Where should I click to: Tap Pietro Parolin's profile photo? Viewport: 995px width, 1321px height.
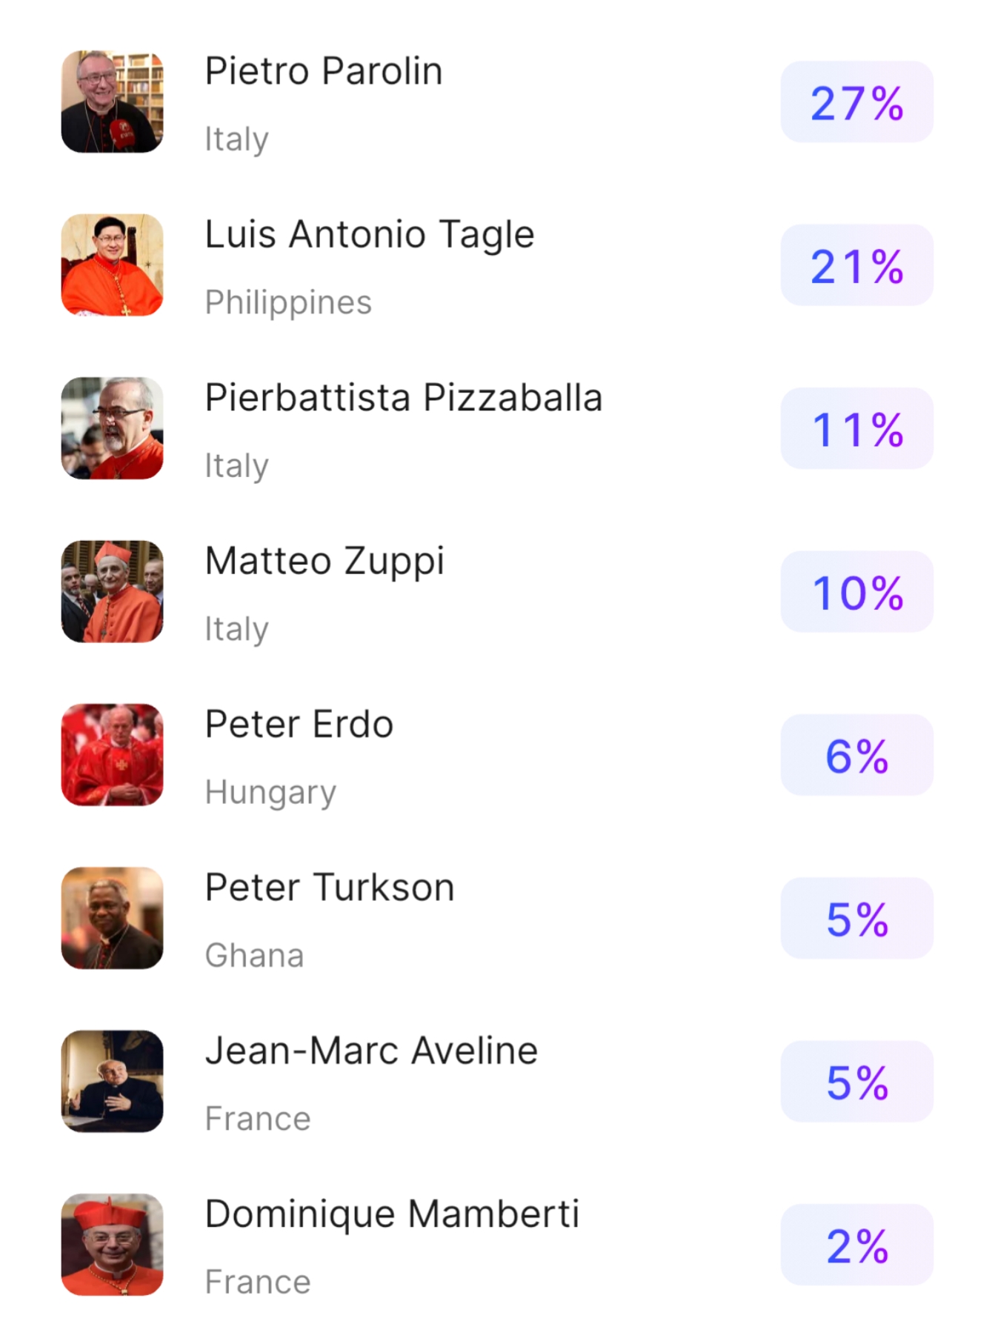click(x=112, y=102)
